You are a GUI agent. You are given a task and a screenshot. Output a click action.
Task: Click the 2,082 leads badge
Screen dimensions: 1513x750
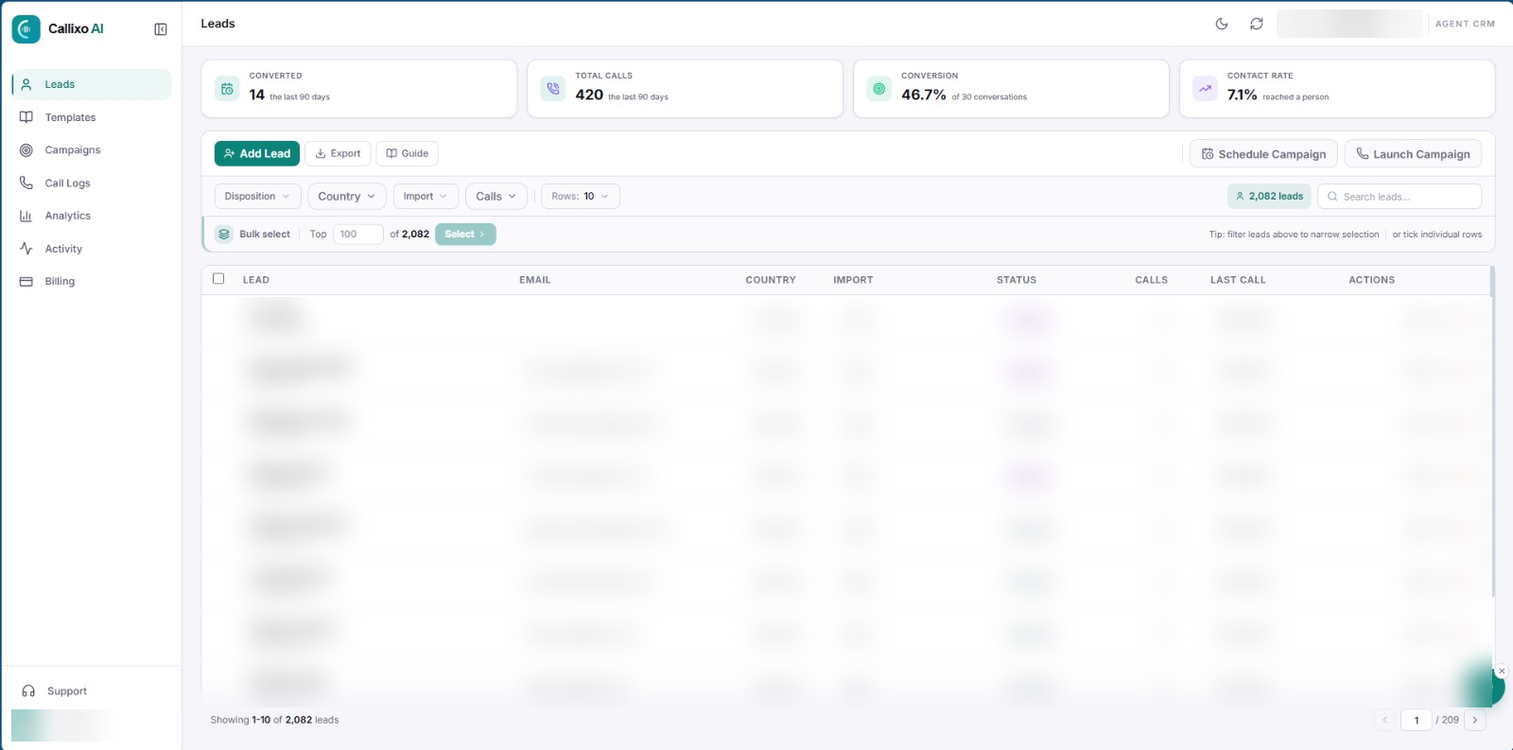coord(1269,196)
